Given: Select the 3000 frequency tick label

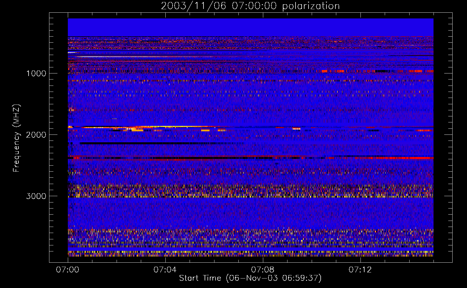Looking at the screenshot, I should pyautogui.click(x=36, y=196).
